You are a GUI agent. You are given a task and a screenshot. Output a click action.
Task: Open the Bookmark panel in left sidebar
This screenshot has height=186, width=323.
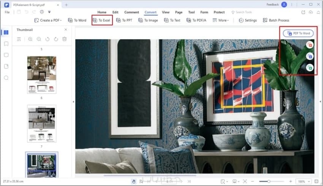pos(6,44)
